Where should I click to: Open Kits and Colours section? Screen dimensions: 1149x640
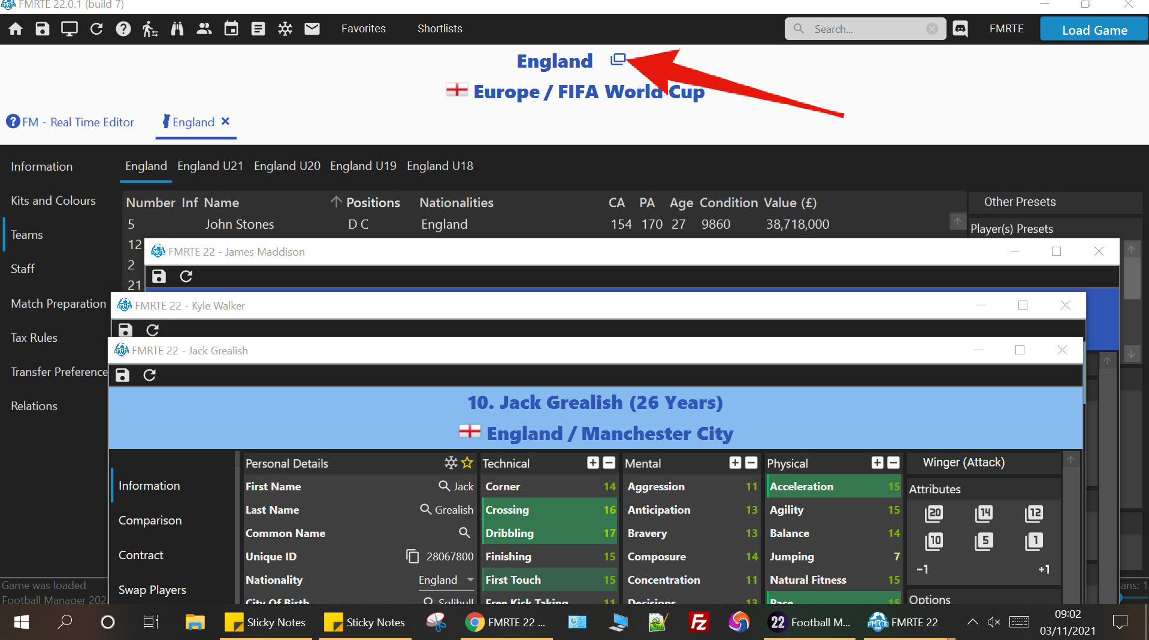coord(53,201)
